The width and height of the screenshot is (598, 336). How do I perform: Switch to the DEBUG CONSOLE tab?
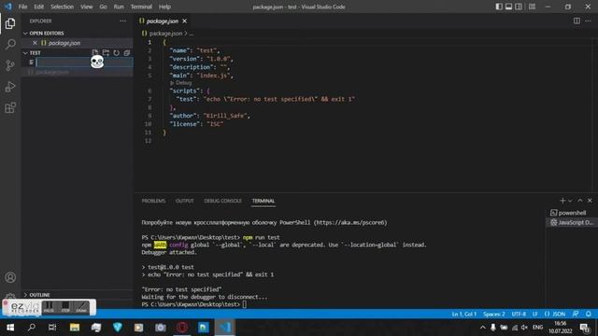(222, 201)
